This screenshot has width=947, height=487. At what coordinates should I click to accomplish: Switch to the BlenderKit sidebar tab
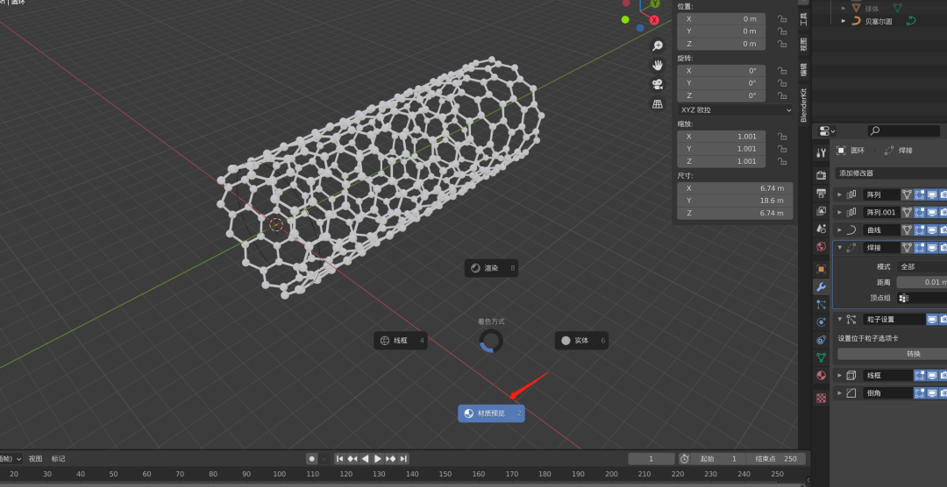pos(803,105)
